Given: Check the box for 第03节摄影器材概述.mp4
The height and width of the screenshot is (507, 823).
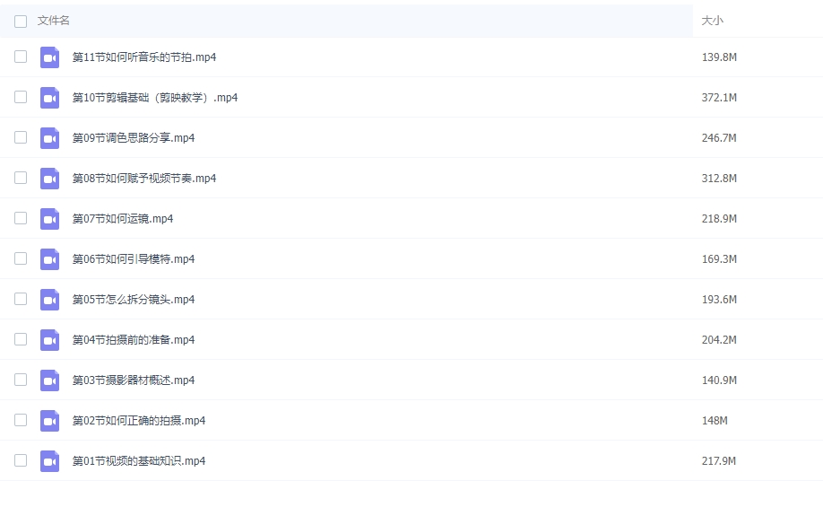Looking at the screenshot, I should (x=21, y=380).
